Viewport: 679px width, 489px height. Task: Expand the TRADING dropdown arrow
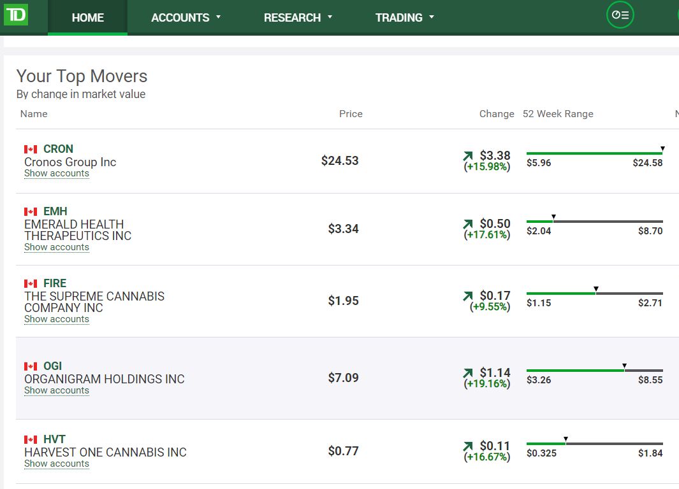(431, 17)
